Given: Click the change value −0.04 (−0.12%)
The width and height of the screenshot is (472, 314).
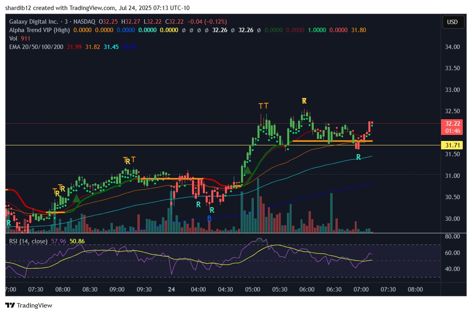Looking at the screenshot, I should pyautogui.click(x=207, y=22).
